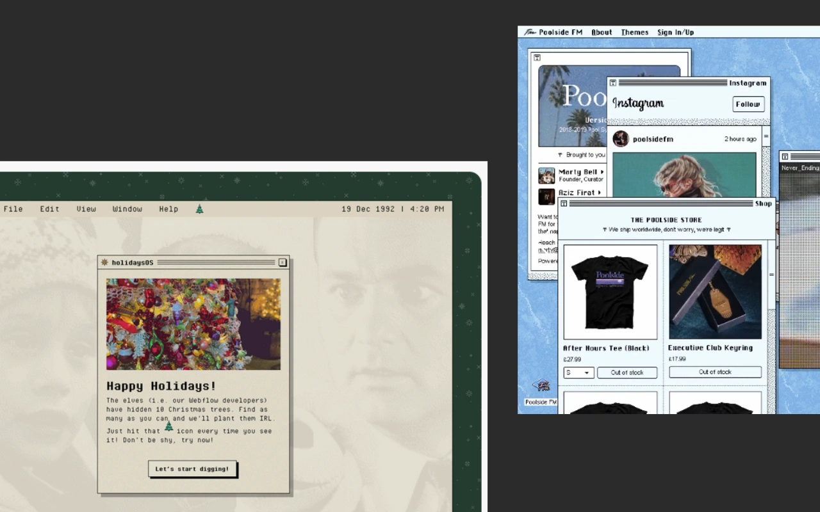
Task: Click Aziz Firat's avatar photo
Action: 546,196
